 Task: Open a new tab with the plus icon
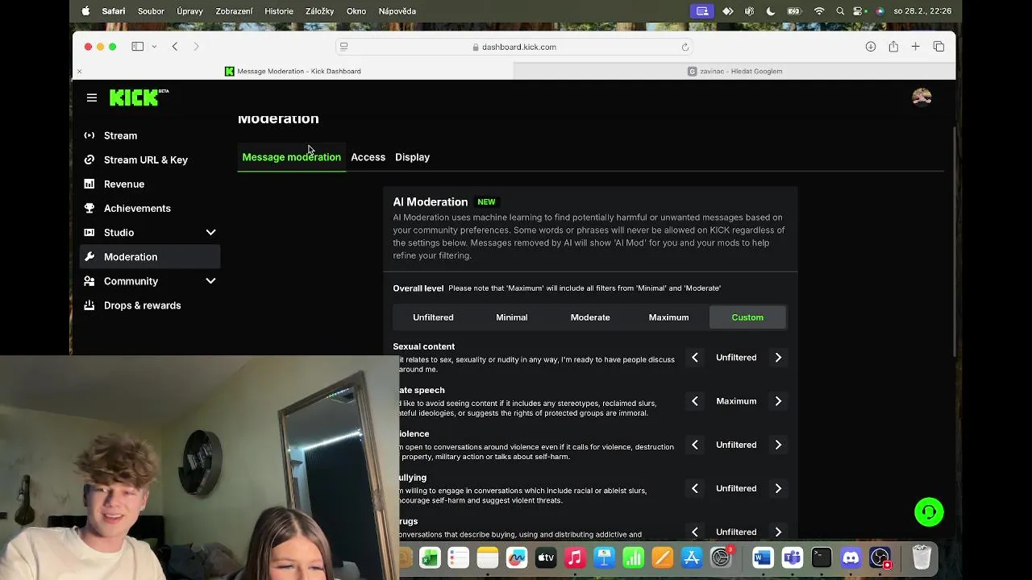pyautogui.click(x=916, y=47)
